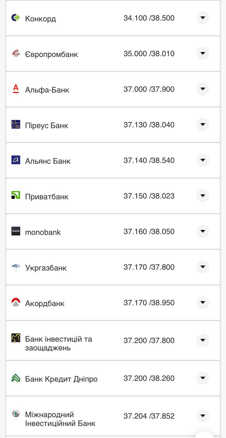This screenshot has height=438, width=226.
Task: Expand the Альфа-Банк row dropdown arrow
Action: 203,89
